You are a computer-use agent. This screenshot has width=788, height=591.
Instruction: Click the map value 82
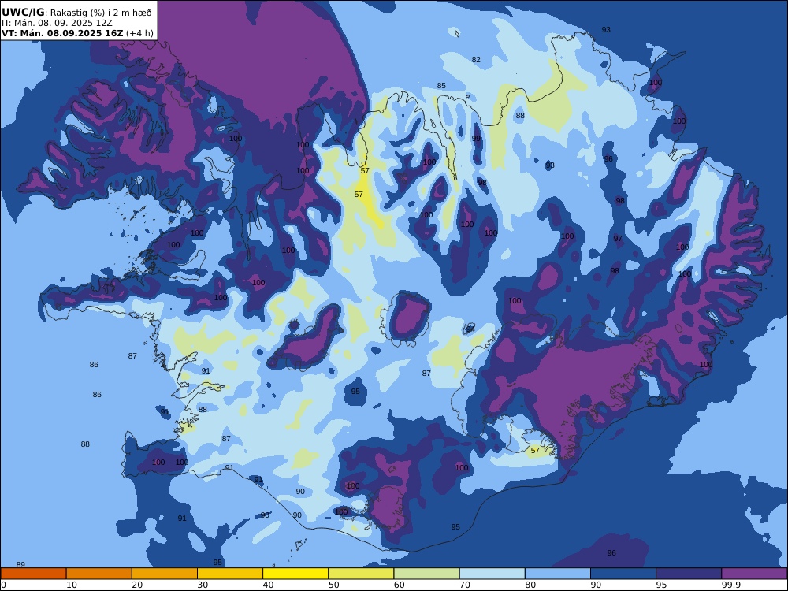(476, 59)
